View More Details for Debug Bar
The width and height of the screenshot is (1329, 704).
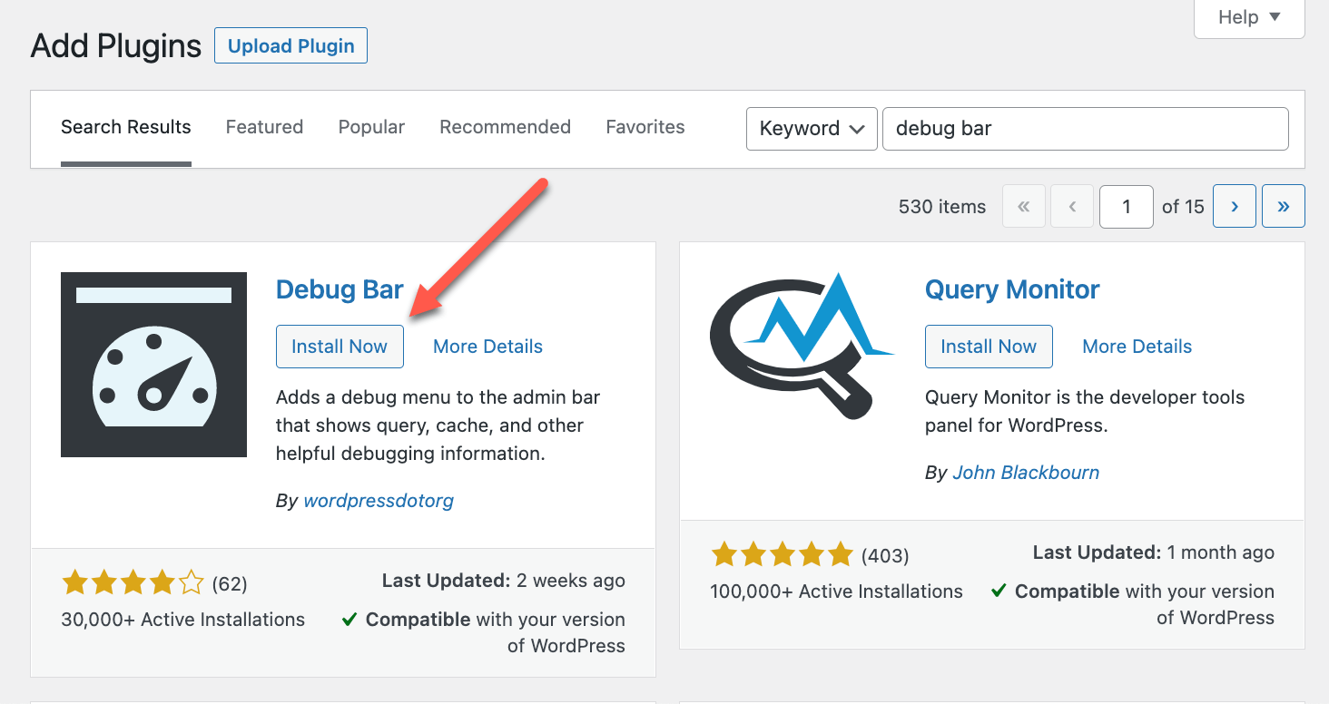pos(487,347)
